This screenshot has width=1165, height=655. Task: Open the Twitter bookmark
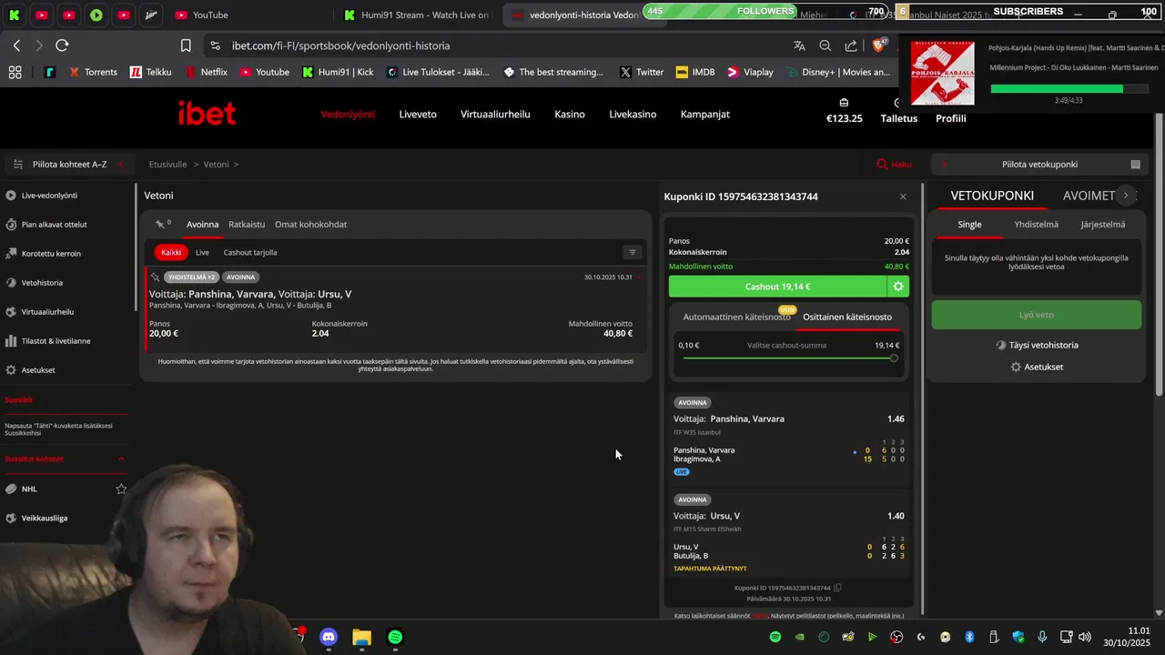(642, 72)
